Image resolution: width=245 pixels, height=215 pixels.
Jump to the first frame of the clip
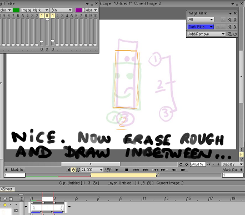(x=136, y=169)
